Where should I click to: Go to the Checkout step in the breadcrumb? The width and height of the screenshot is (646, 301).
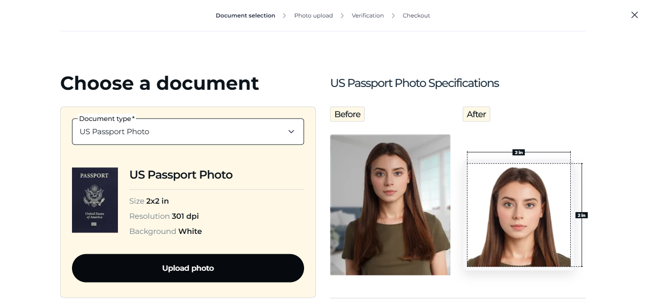click(x=416, y=15)
